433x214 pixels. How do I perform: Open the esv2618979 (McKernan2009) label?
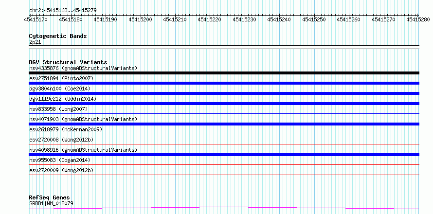pyautogui.click(x=66, y=129)
